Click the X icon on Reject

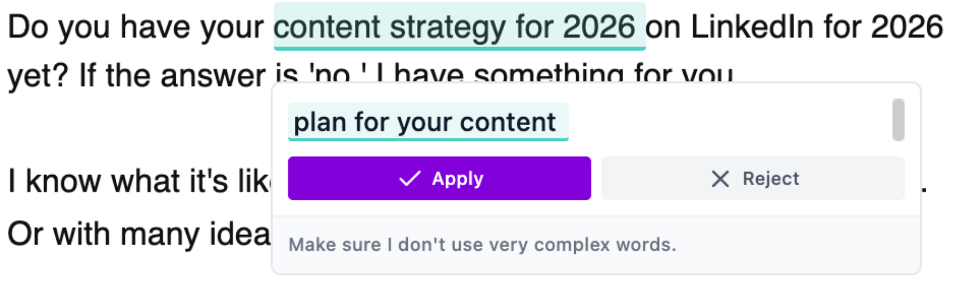[720, 179]
